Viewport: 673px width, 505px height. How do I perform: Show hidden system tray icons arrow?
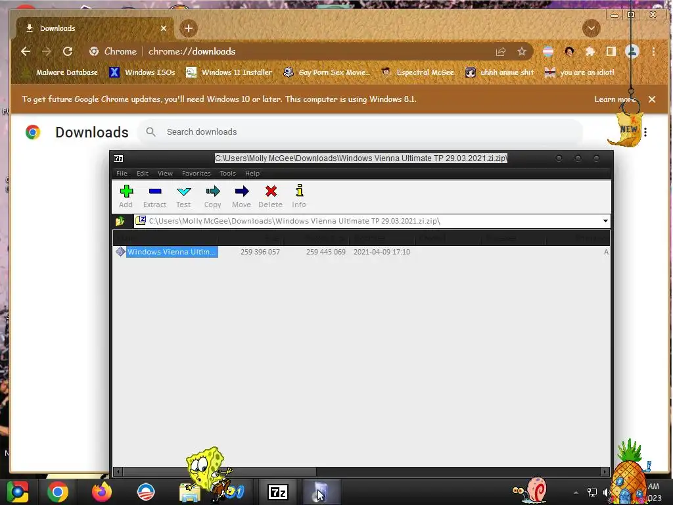(x=576, y=493)
